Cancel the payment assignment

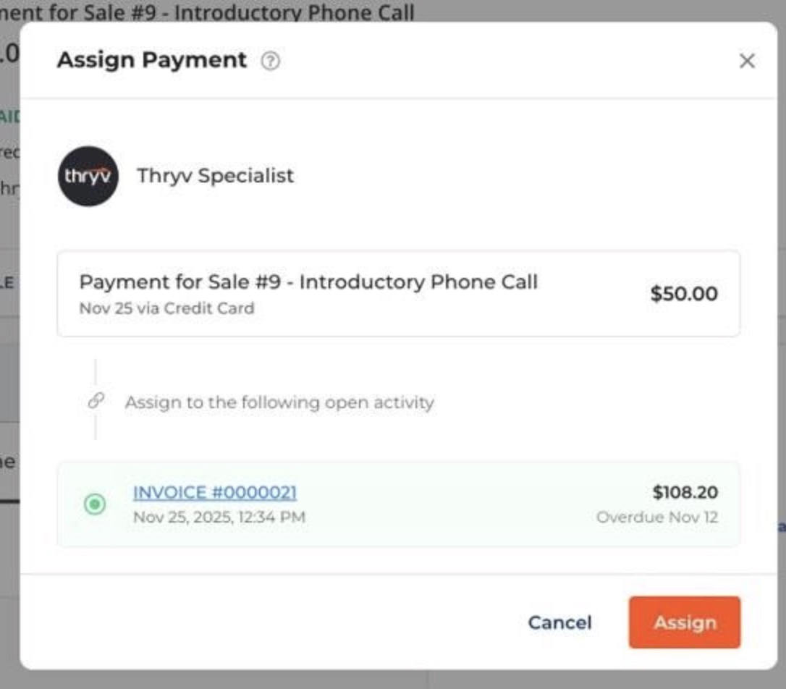pos(559,622)
